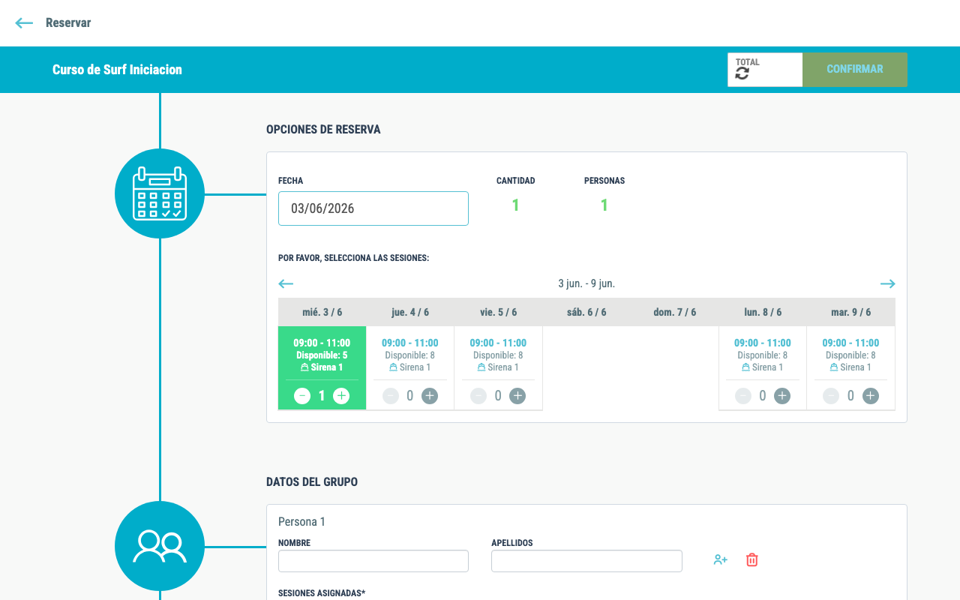Click the 09:00 - 11:00 session on jue. 4/6

pos(410,343)
